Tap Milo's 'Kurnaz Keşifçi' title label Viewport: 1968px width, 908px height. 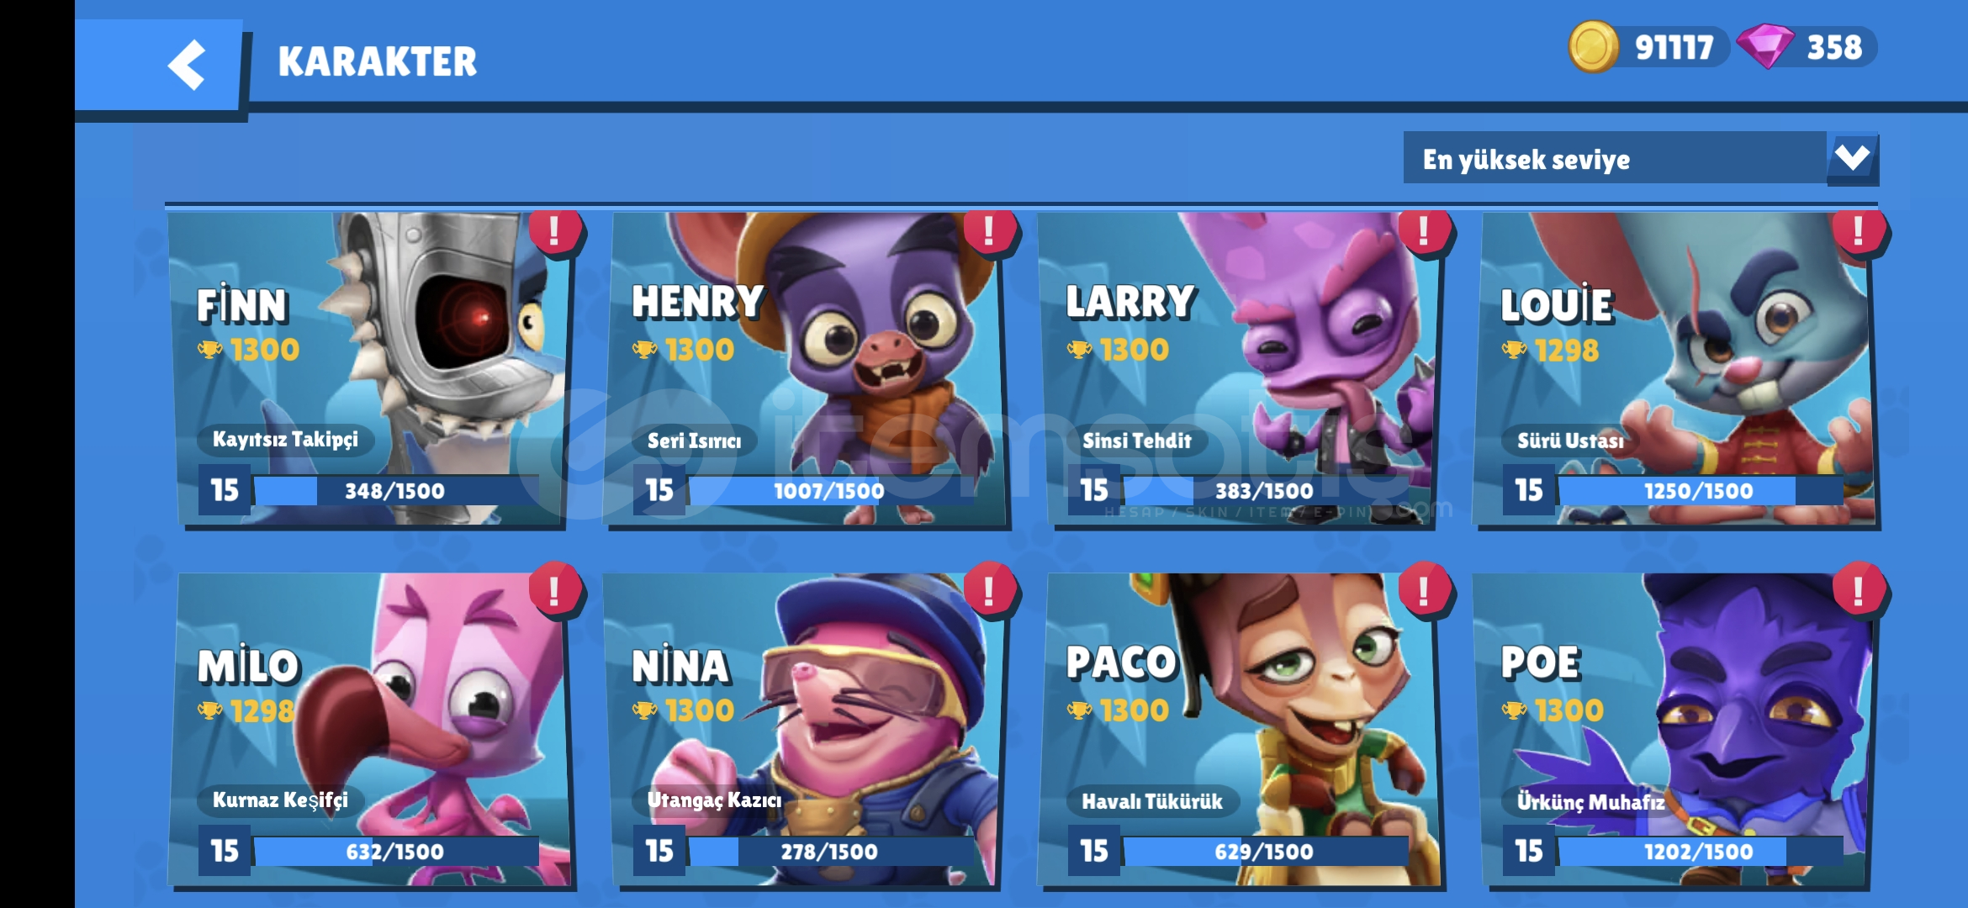coord(281,800)
